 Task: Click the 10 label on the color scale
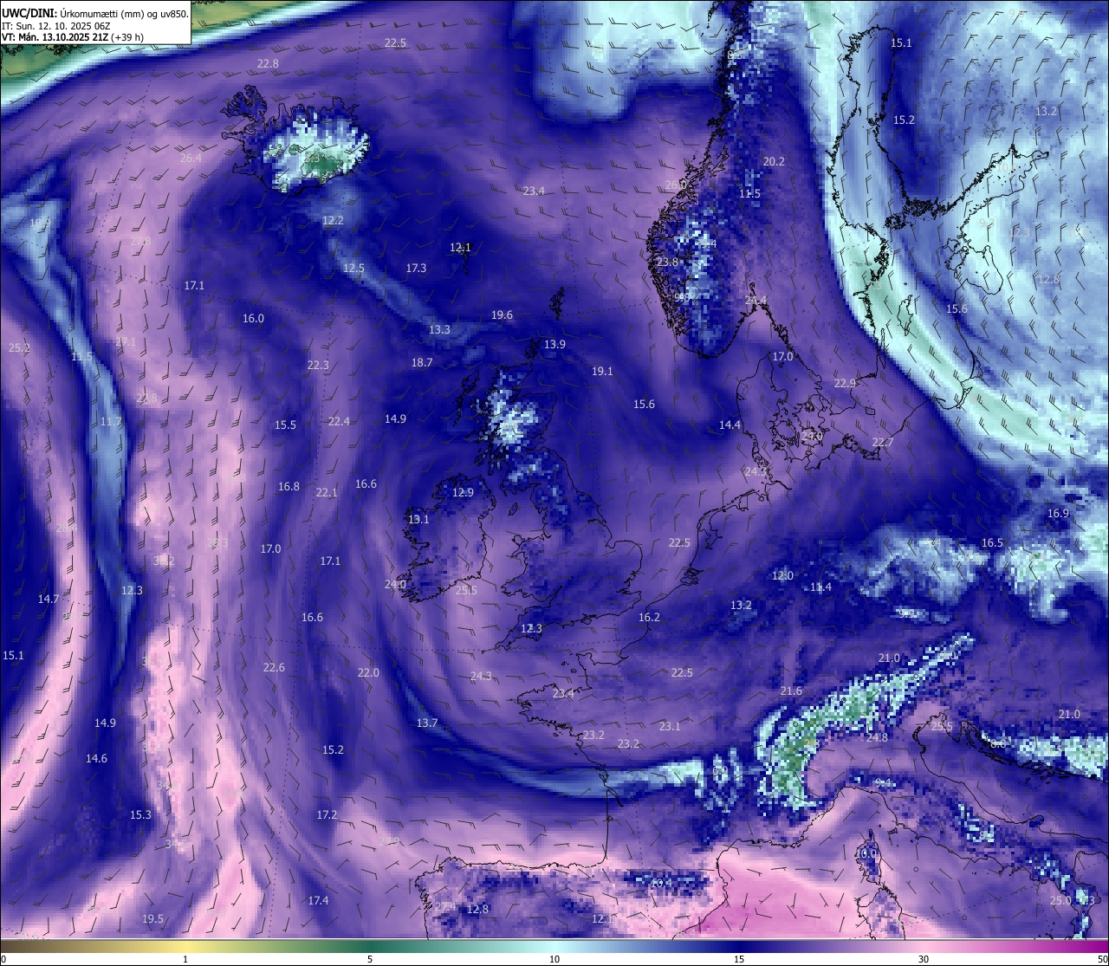coord(554,959)
